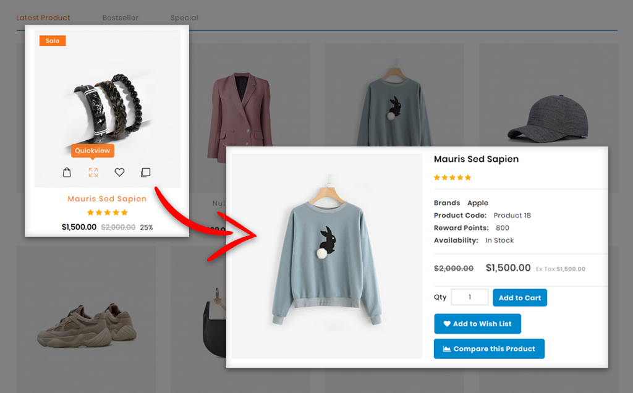Click the Qty quantity input field
The width and height of the screenshot is (633, 393).
tap(469, 297)
